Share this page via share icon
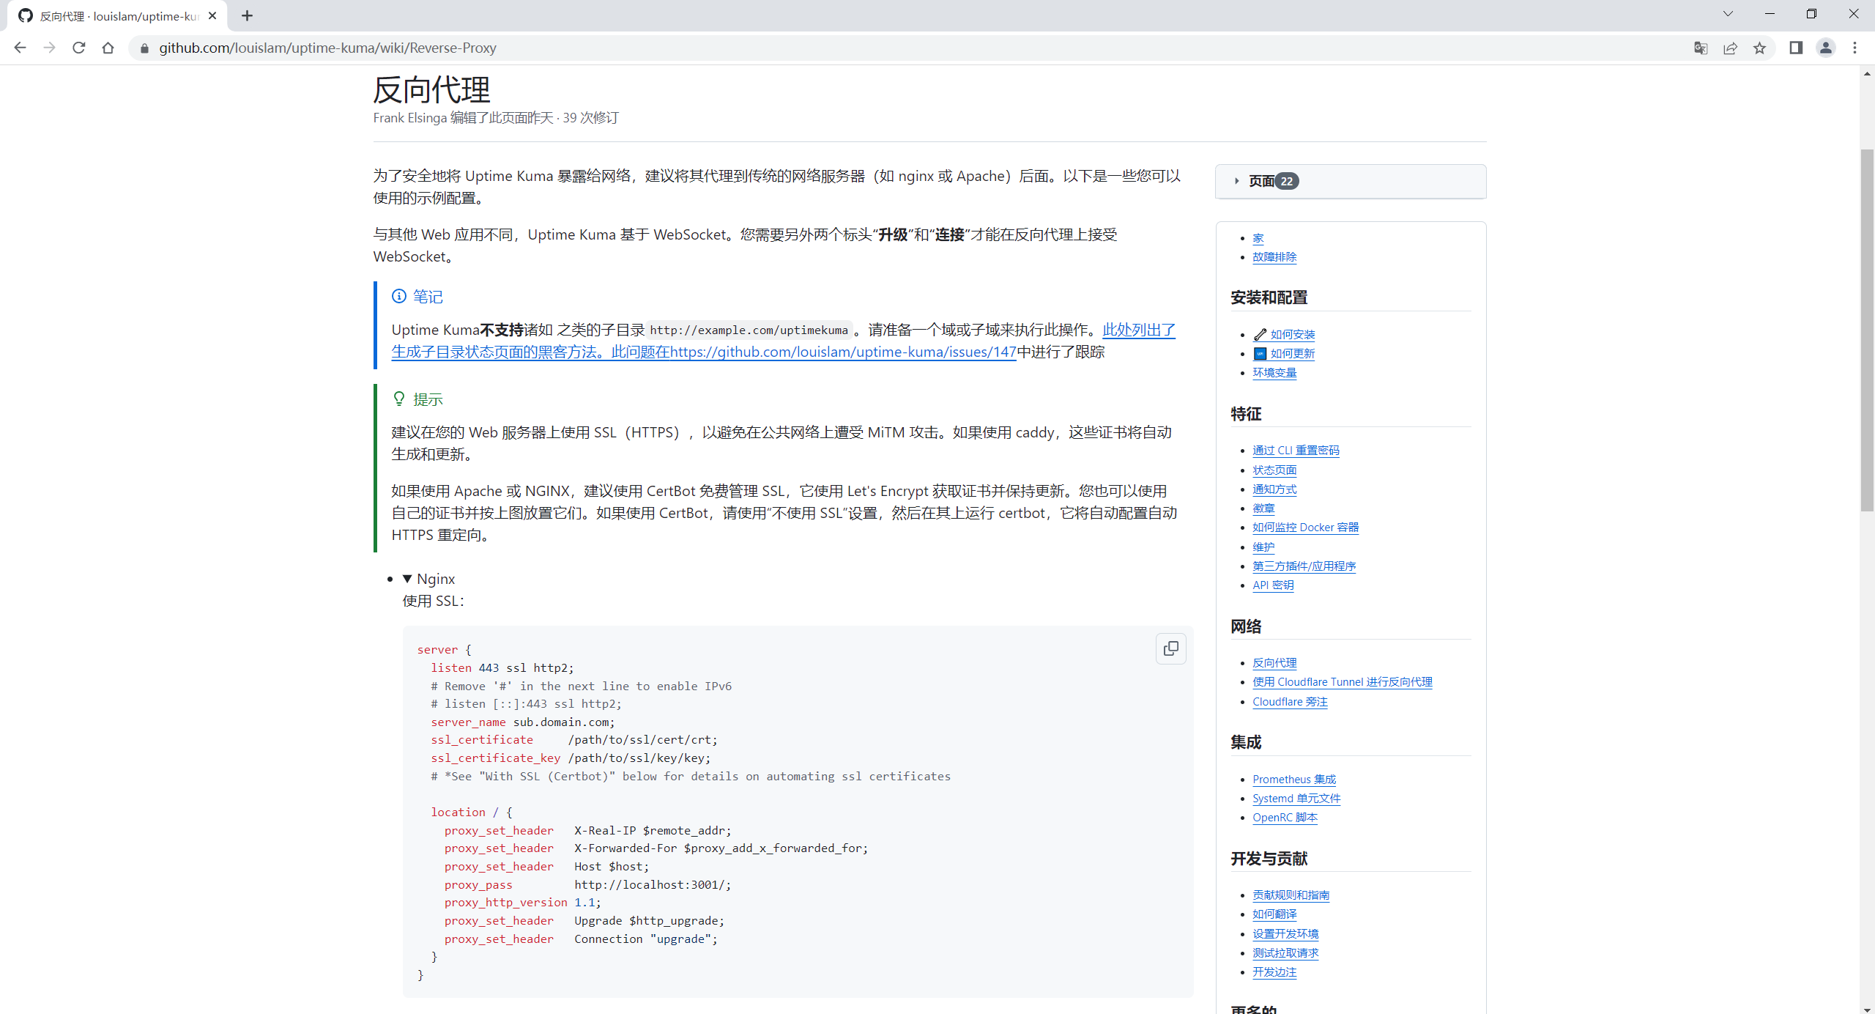 tap(1730, 48)
